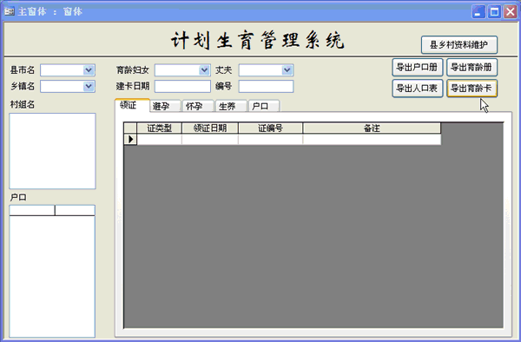Maximize the 主窗体 window
The image size is (521, 342).
coord(494,12)
